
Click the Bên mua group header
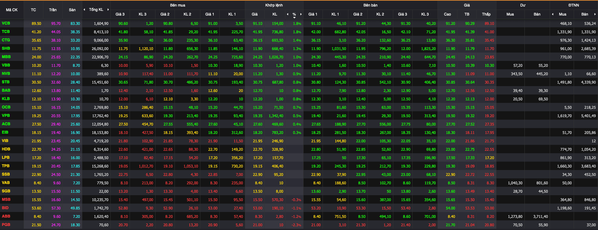point(178,5)
